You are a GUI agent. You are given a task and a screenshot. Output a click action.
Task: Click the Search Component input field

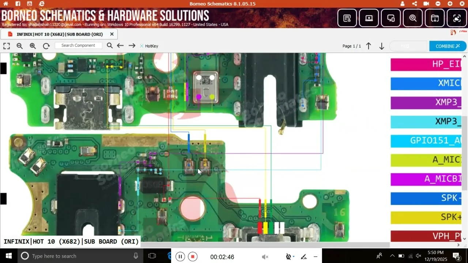(x=78, y=46)
